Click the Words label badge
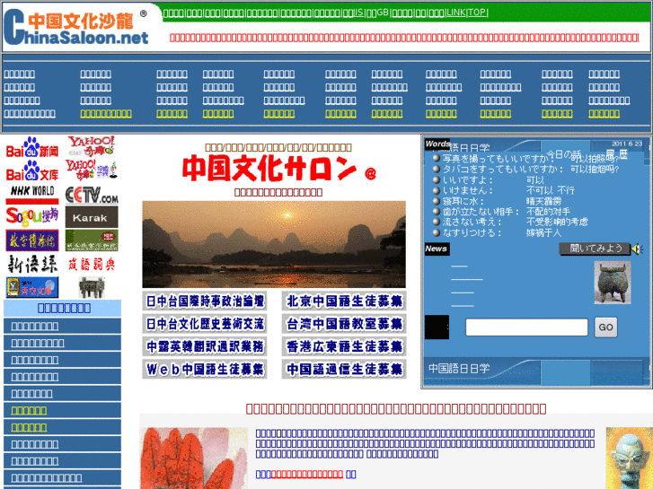The width and height of the screenshot is (653, 489). click(x=437, y=144)
